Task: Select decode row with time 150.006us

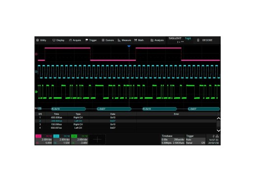Action: coord(126,124)
